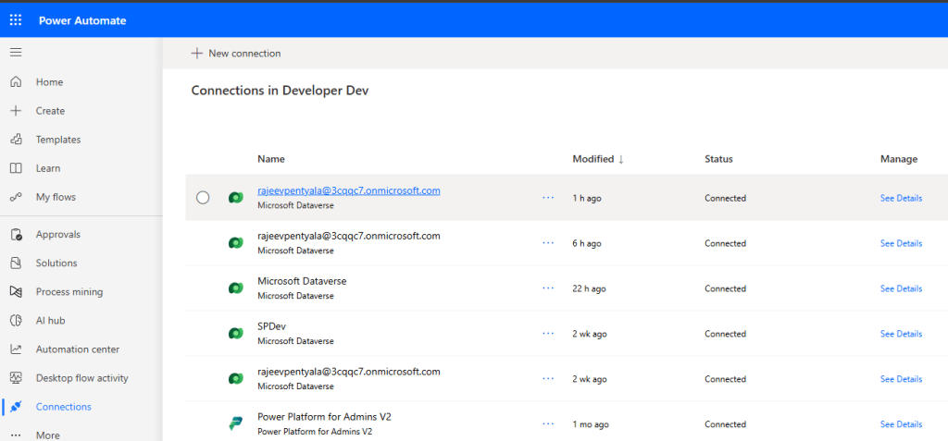Click the Power Platform for Admins V2 icon
This screenshot has width=948, height=441.
pos(235,424)
